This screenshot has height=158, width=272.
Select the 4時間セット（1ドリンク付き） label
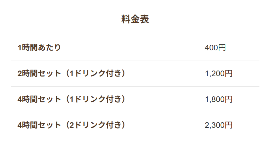[72, 99]
